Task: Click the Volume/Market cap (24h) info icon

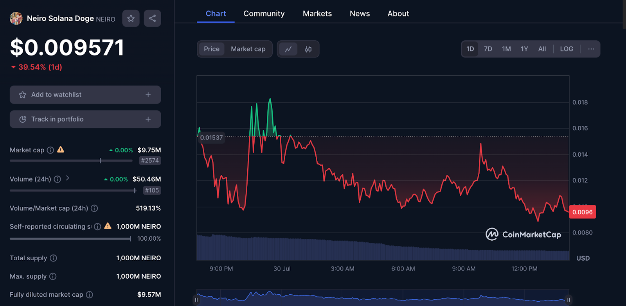Action: click(94, 208)
